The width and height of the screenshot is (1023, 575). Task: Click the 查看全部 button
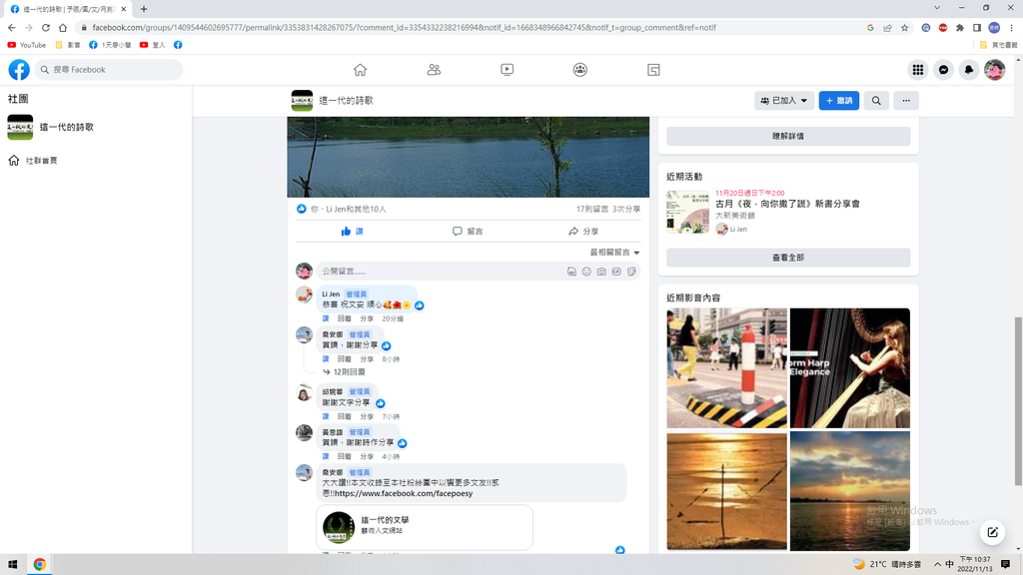[787, 258]
